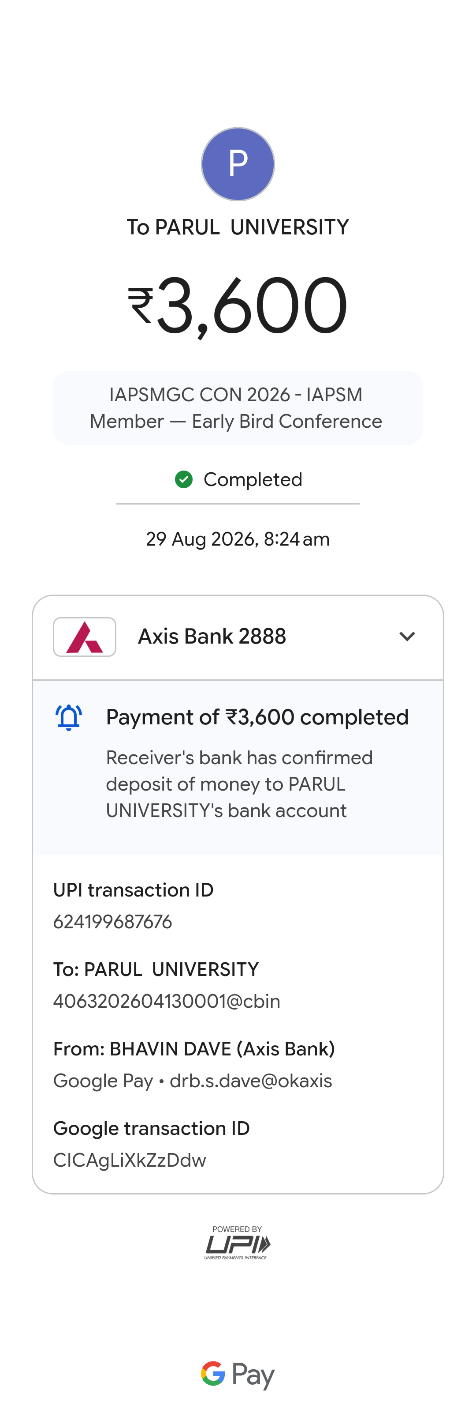
Task: Click the Payment of ₹3,600 completed banner
Action: point(238,768)
